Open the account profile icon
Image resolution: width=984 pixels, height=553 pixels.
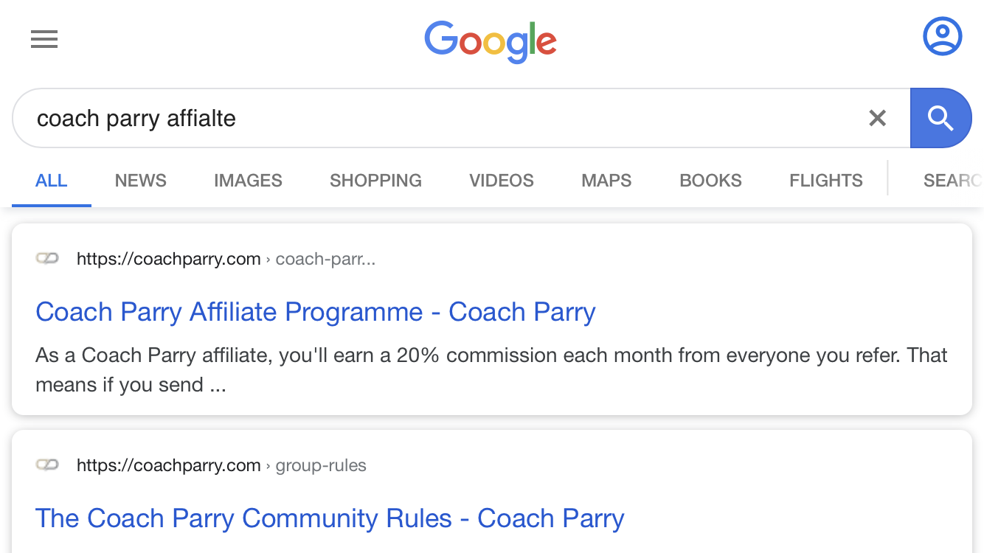[942, 36]
